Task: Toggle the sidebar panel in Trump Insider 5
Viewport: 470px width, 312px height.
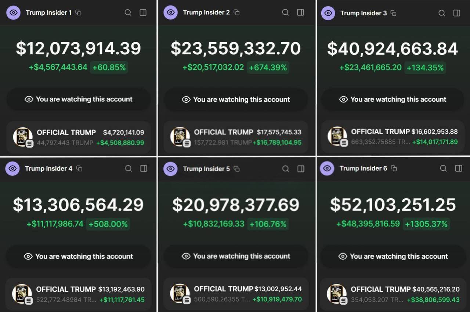Action: point(301,168)
